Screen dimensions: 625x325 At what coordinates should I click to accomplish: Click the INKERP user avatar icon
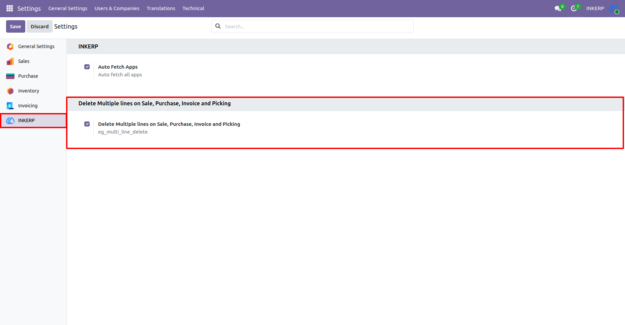[614, 8]
